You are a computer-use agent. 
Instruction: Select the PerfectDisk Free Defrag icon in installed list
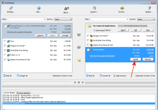tap(8, 51)
